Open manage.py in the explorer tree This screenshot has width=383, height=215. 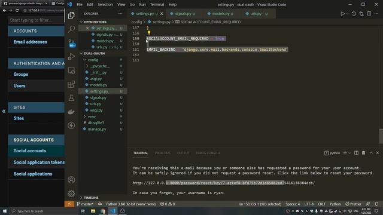click(97, 129)
